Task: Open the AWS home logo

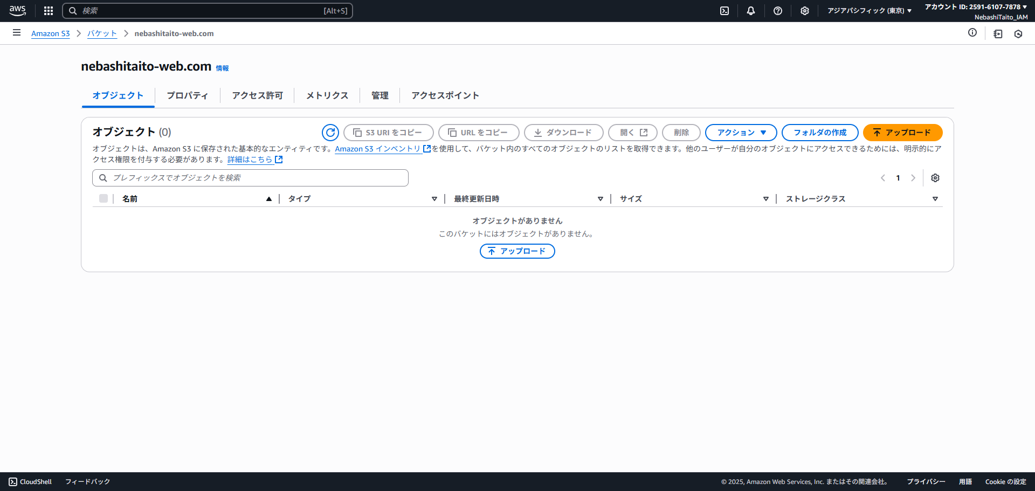Action: (x=17, y=11)
